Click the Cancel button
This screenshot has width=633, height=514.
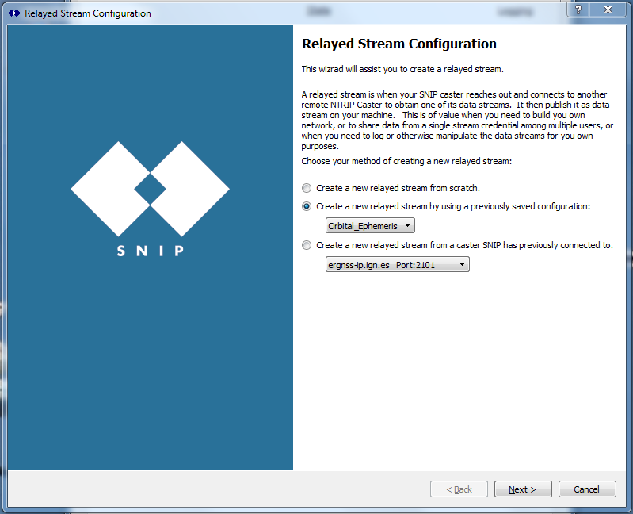pyautogui.click(x=587, y=489)
